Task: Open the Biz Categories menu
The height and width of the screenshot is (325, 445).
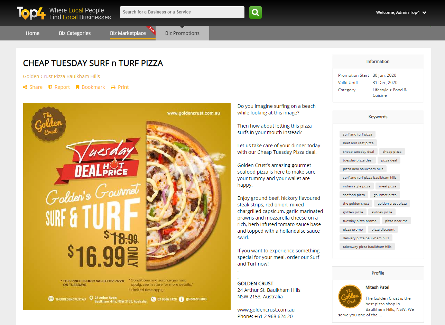Action: pos(75,33)
